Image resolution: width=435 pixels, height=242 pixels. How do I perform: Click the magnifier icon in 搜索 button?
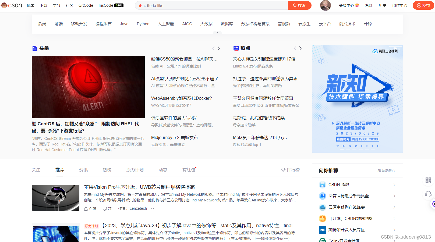[295, 5]
